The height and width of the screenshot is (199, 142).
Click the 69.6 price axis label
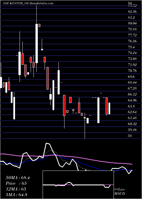(x=131, y=77)
